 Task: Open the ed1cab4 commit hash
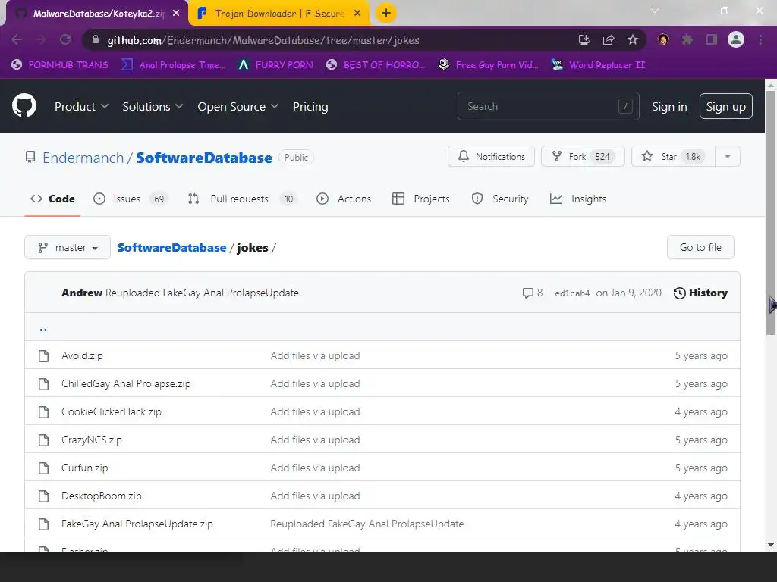[x=572, y=293]
